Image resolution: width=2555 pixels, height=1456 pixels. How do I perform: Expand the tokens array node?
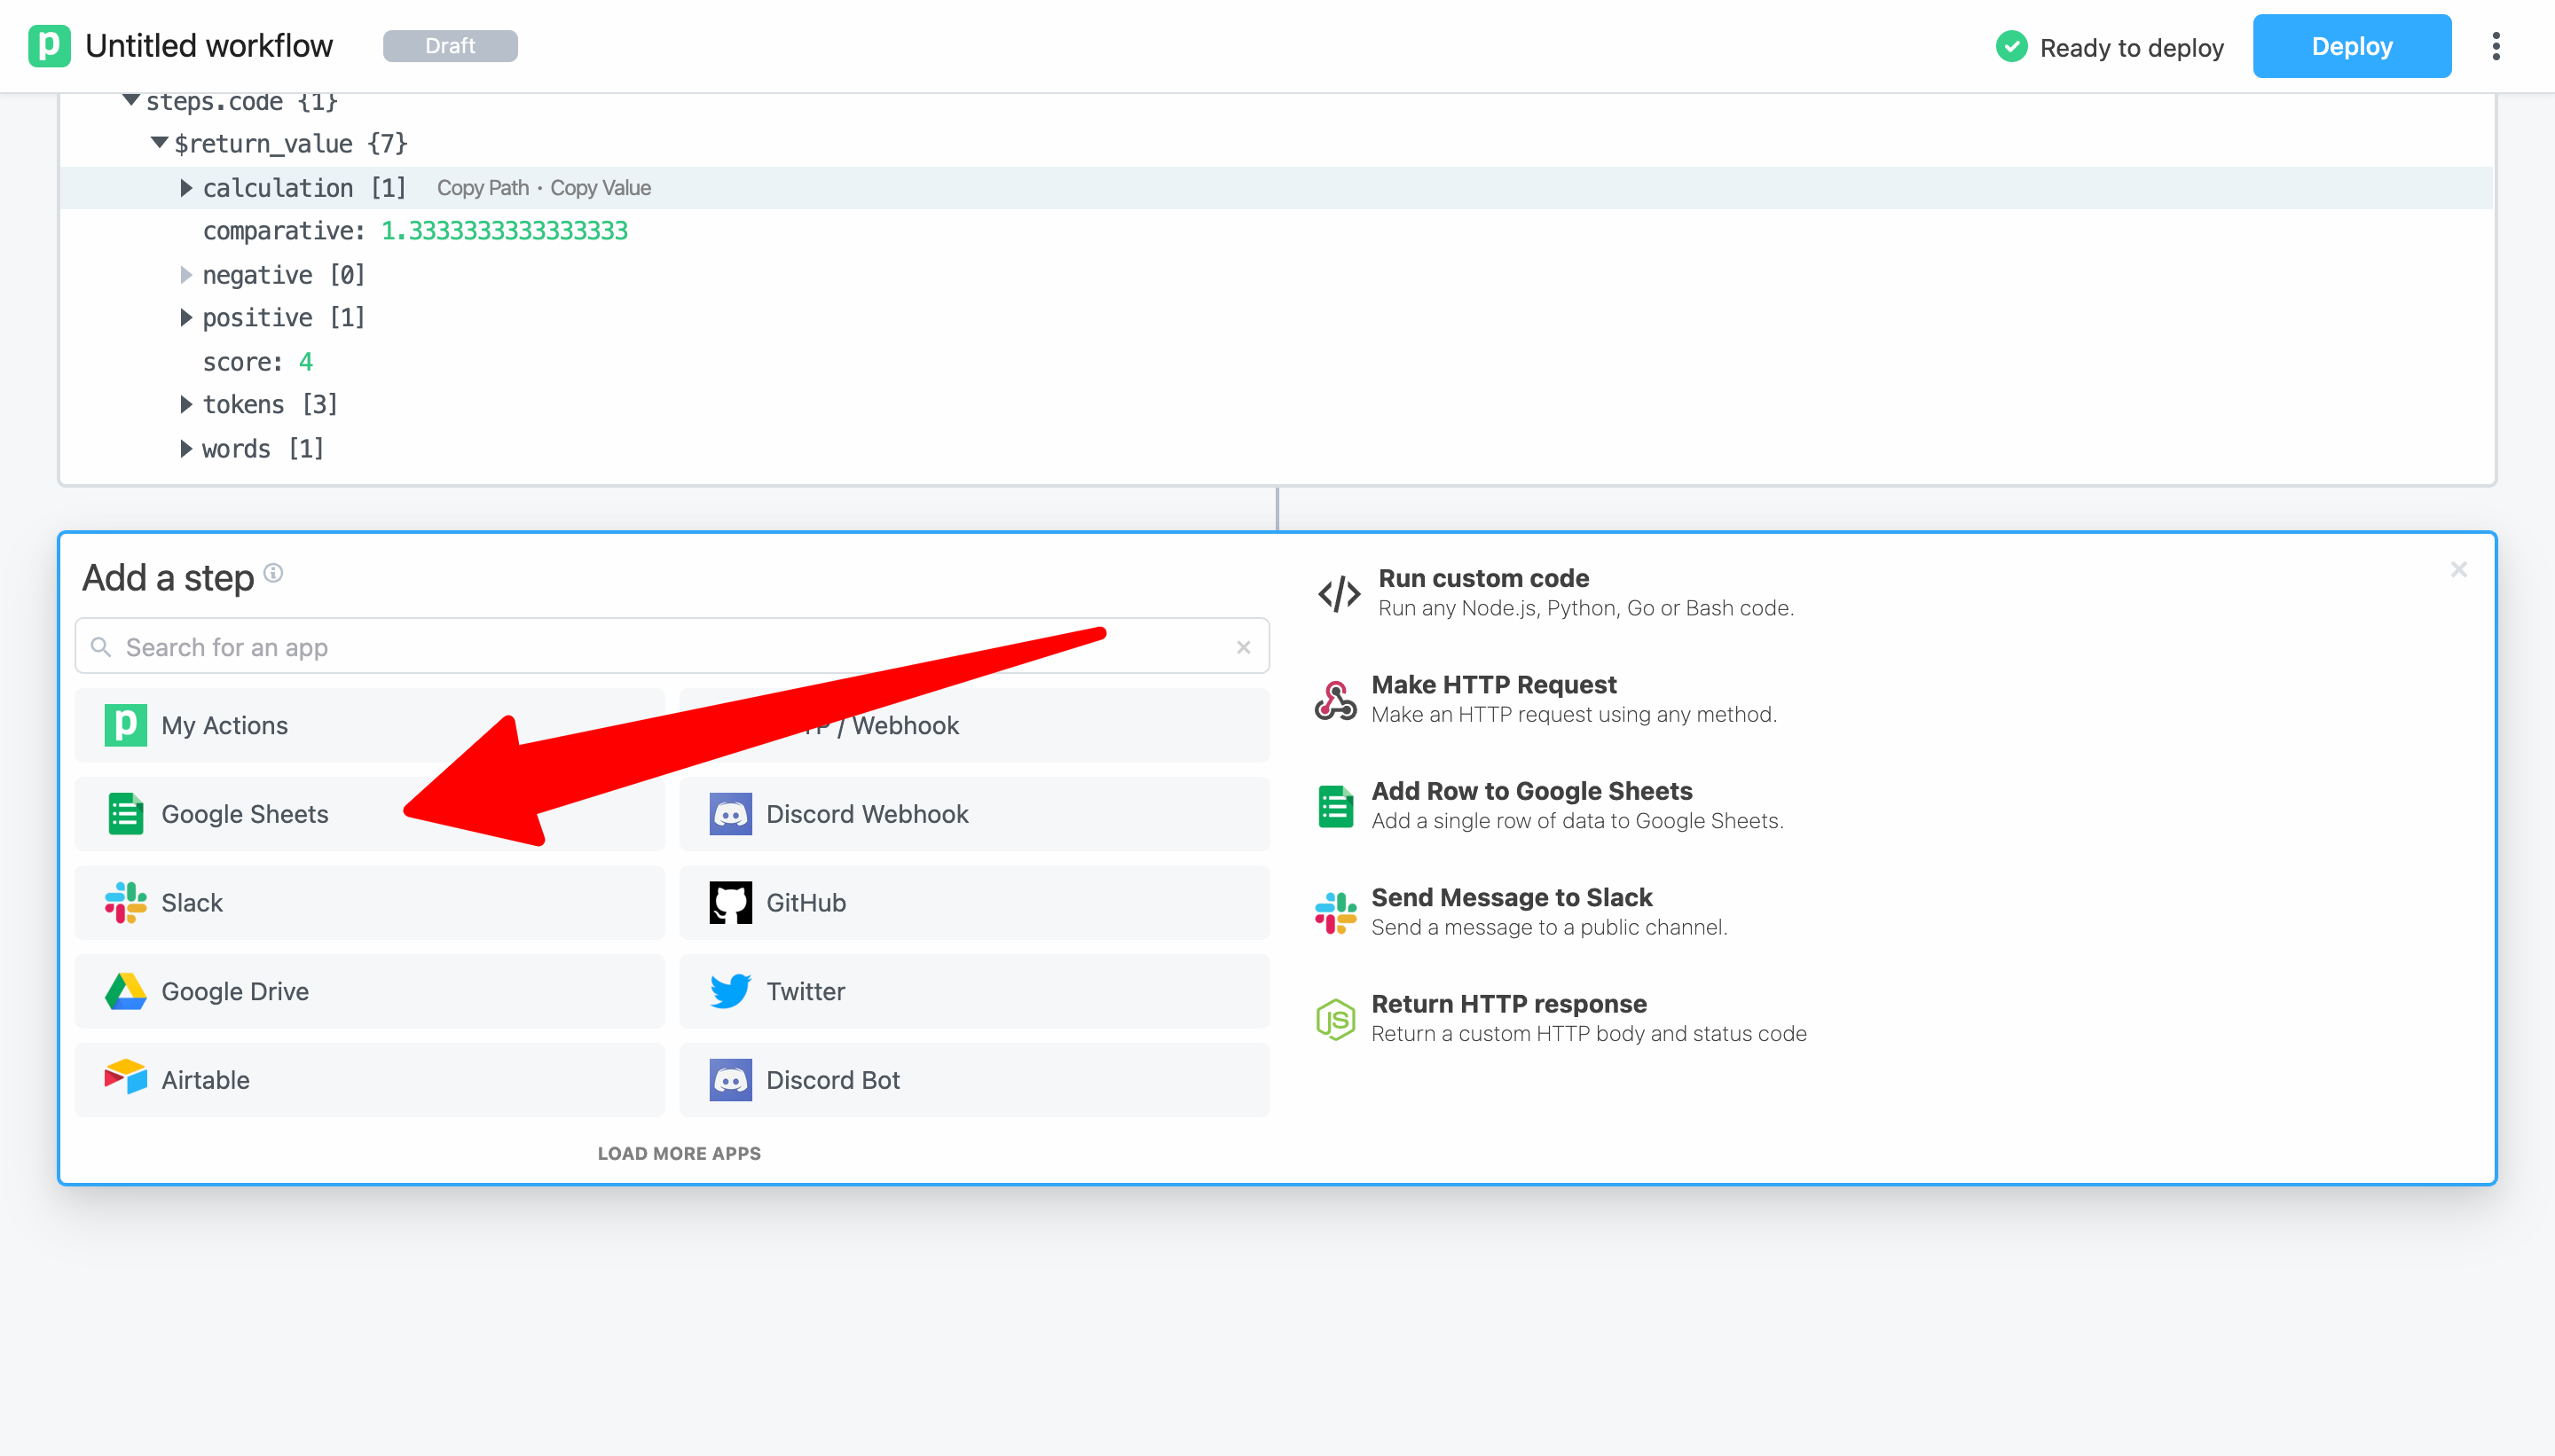click(186, 404)
